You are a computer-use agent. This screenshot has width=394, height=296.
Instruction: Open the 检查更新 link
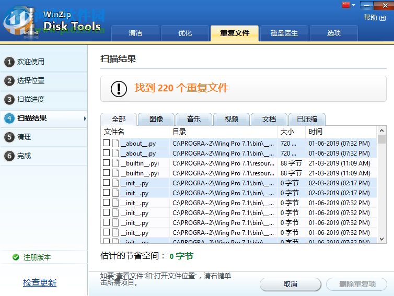click(40, 283)
